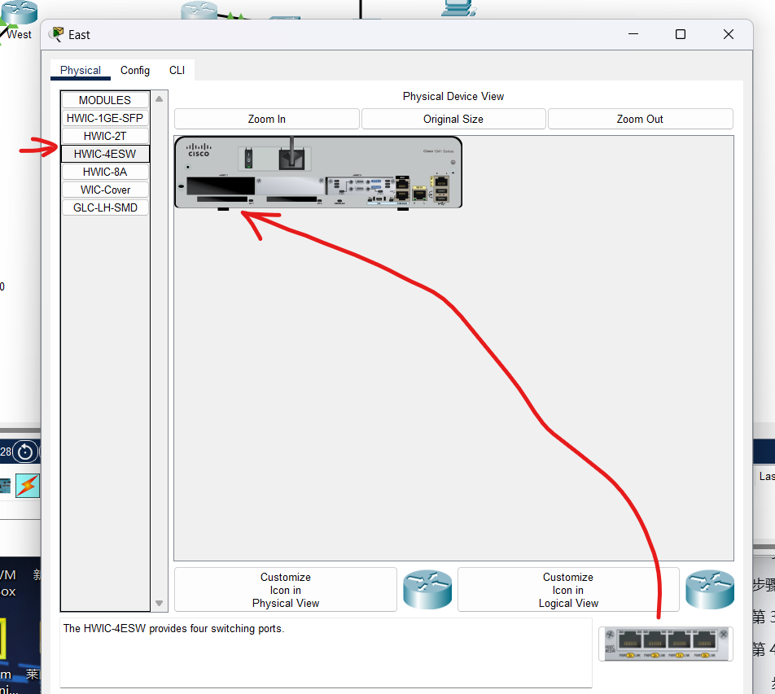Select the Physical tab
The width and height of the screenshot is (775, 694).
coord(80,70)
